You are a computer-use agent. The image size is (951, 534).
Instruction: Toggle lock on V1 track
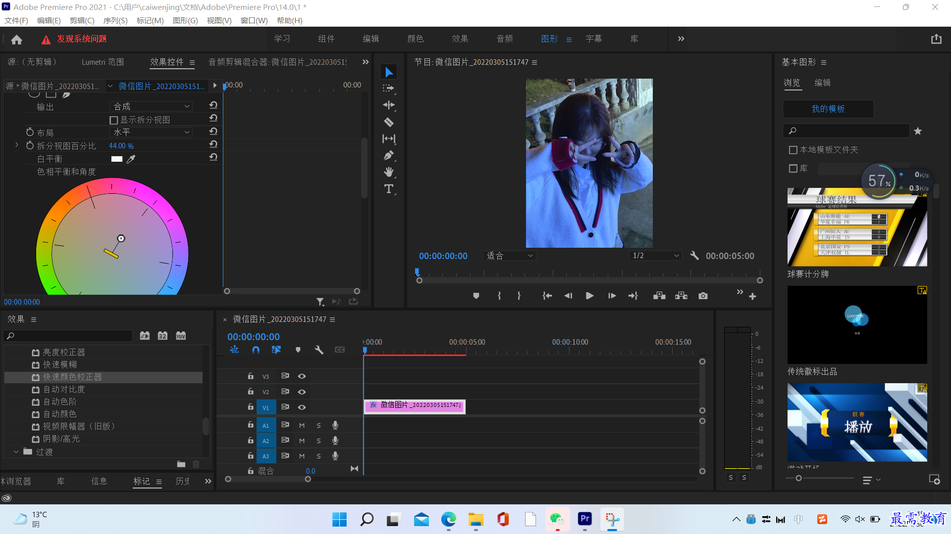click(251, 406)
